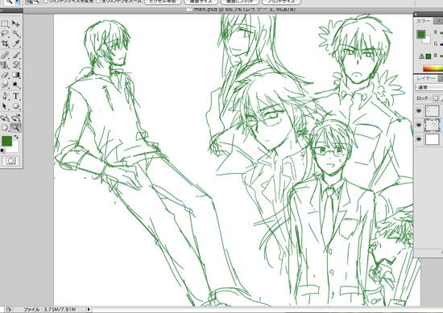443x313 pixels.
Task: Select the Path Selection arrow tool
Action: (6, 106)
